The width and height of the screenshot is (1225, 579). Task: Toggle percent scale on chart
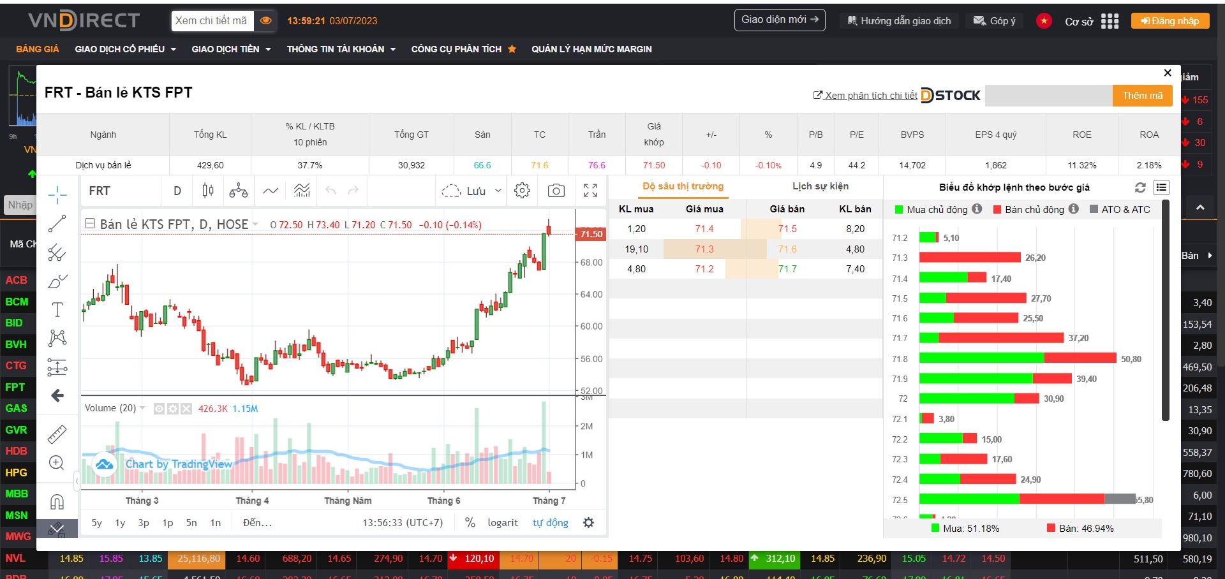click(470, 523)
